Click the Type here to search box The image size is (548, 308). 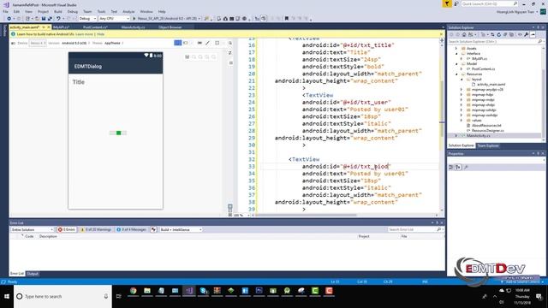click(63, 297)
